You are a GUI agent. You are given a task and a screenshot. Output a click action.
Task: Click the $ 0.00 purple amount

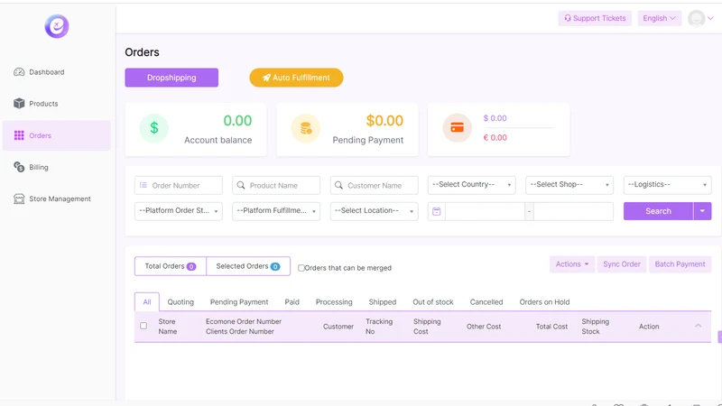[x=495, y=118]
